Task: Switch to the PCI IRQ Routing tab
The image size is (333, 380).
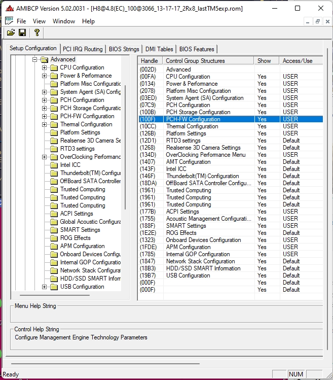Action: (x=83, y=49)
